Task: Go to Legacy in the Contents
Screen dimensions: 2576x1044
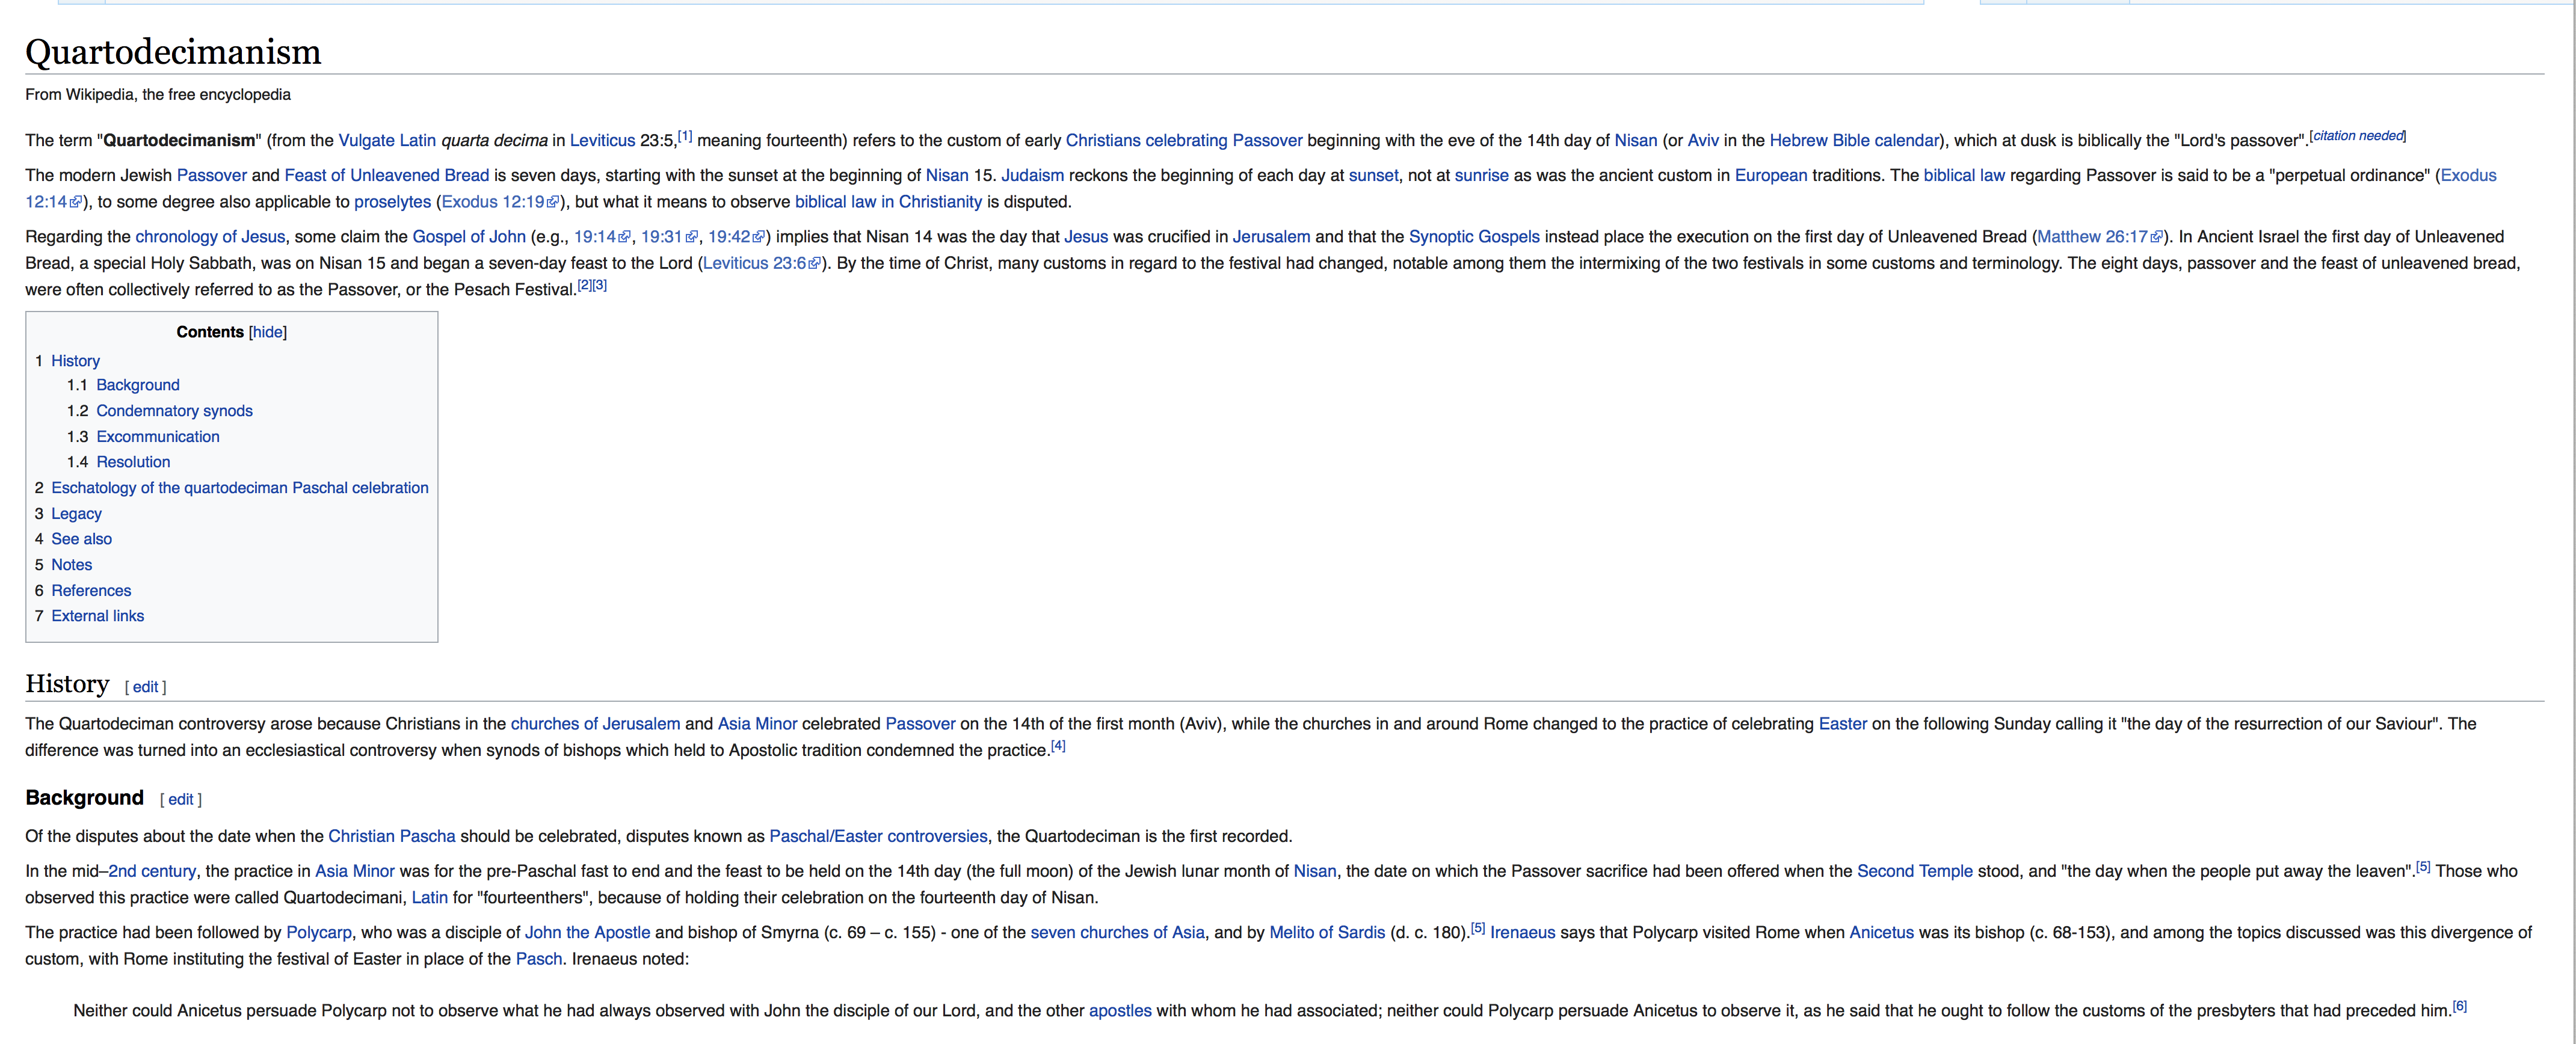Action: pyautogui.click(x=76, y=514)
